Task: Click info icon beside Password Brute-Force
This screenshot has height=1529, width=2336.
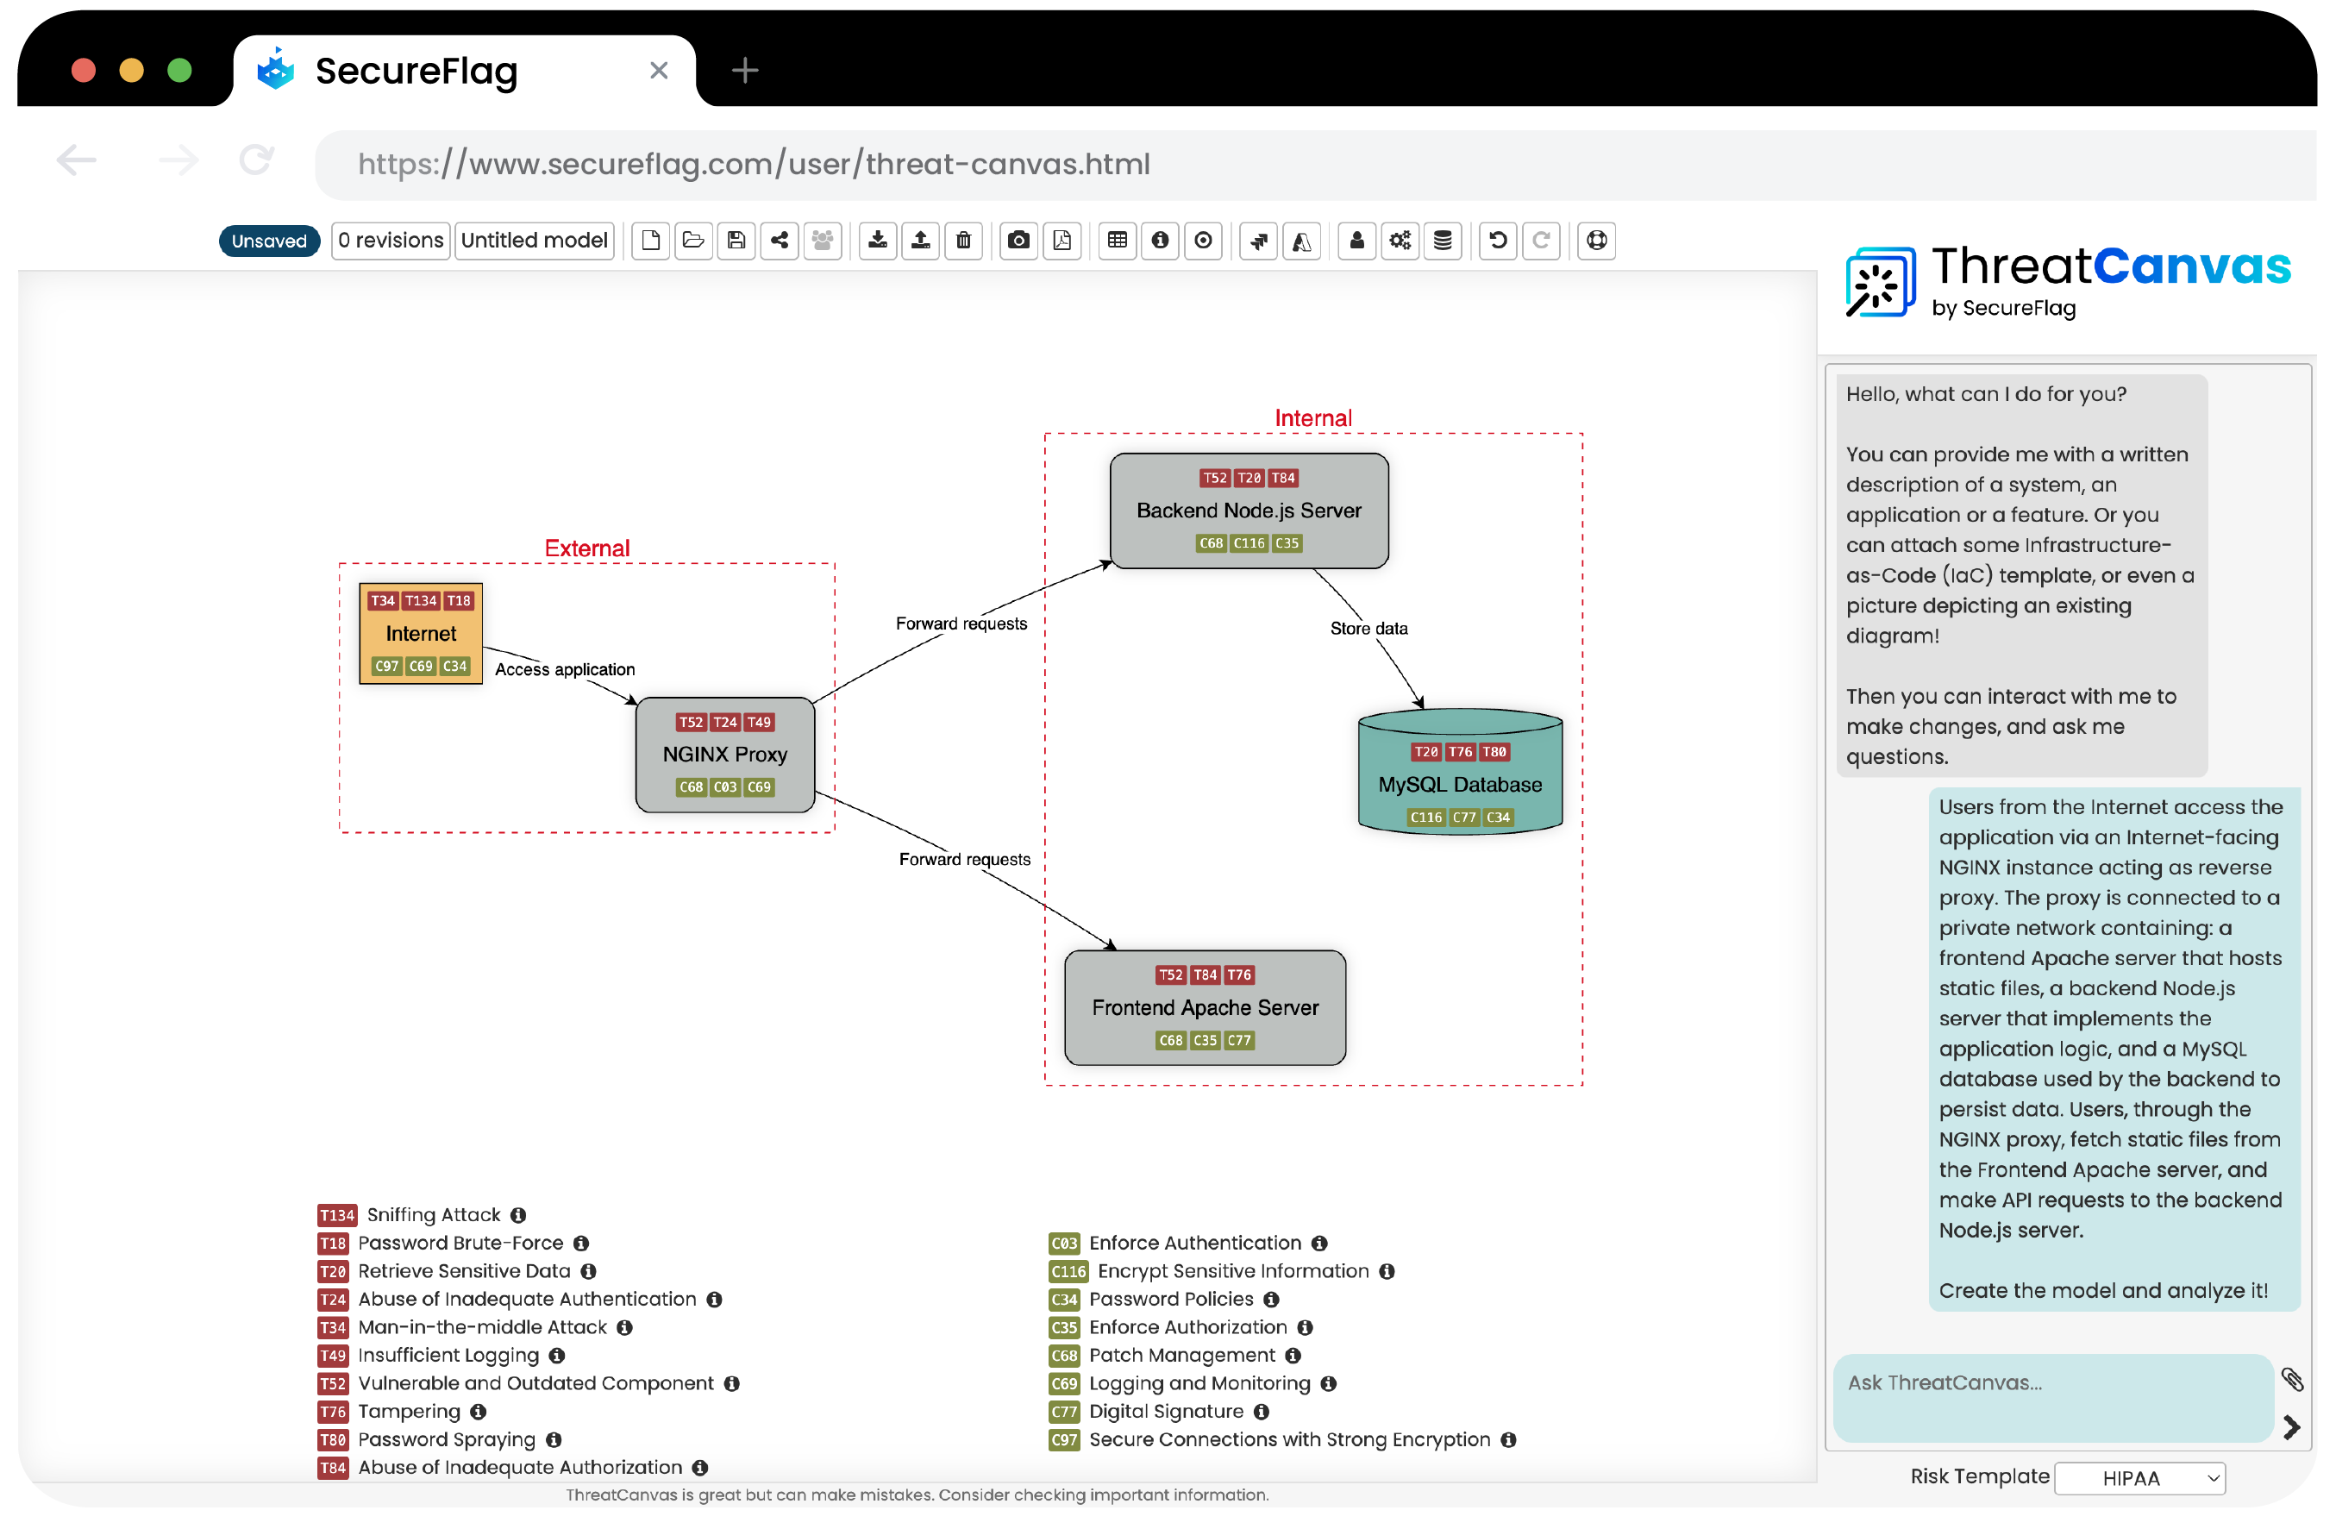Action: (x=581, y=1244)
